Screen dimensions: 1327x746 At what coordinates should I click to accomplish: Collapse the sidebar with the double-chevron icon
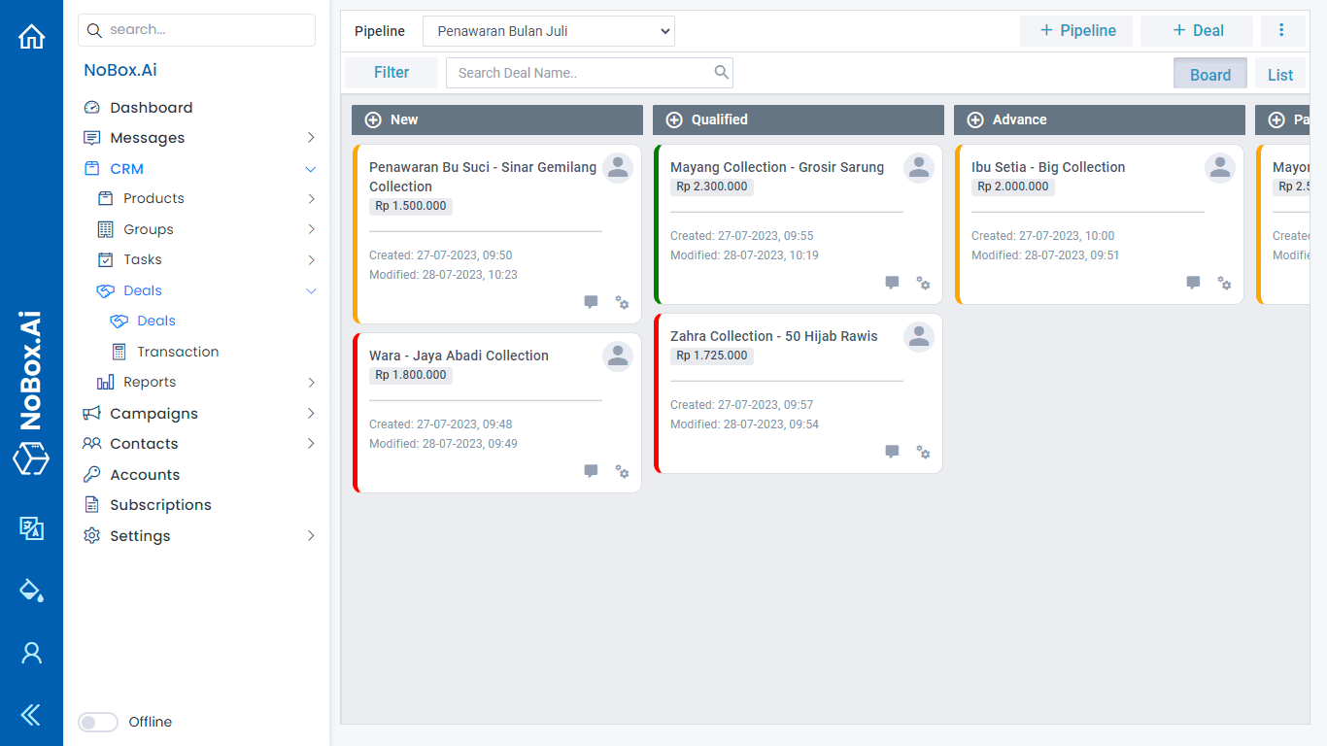pos(31,715)
